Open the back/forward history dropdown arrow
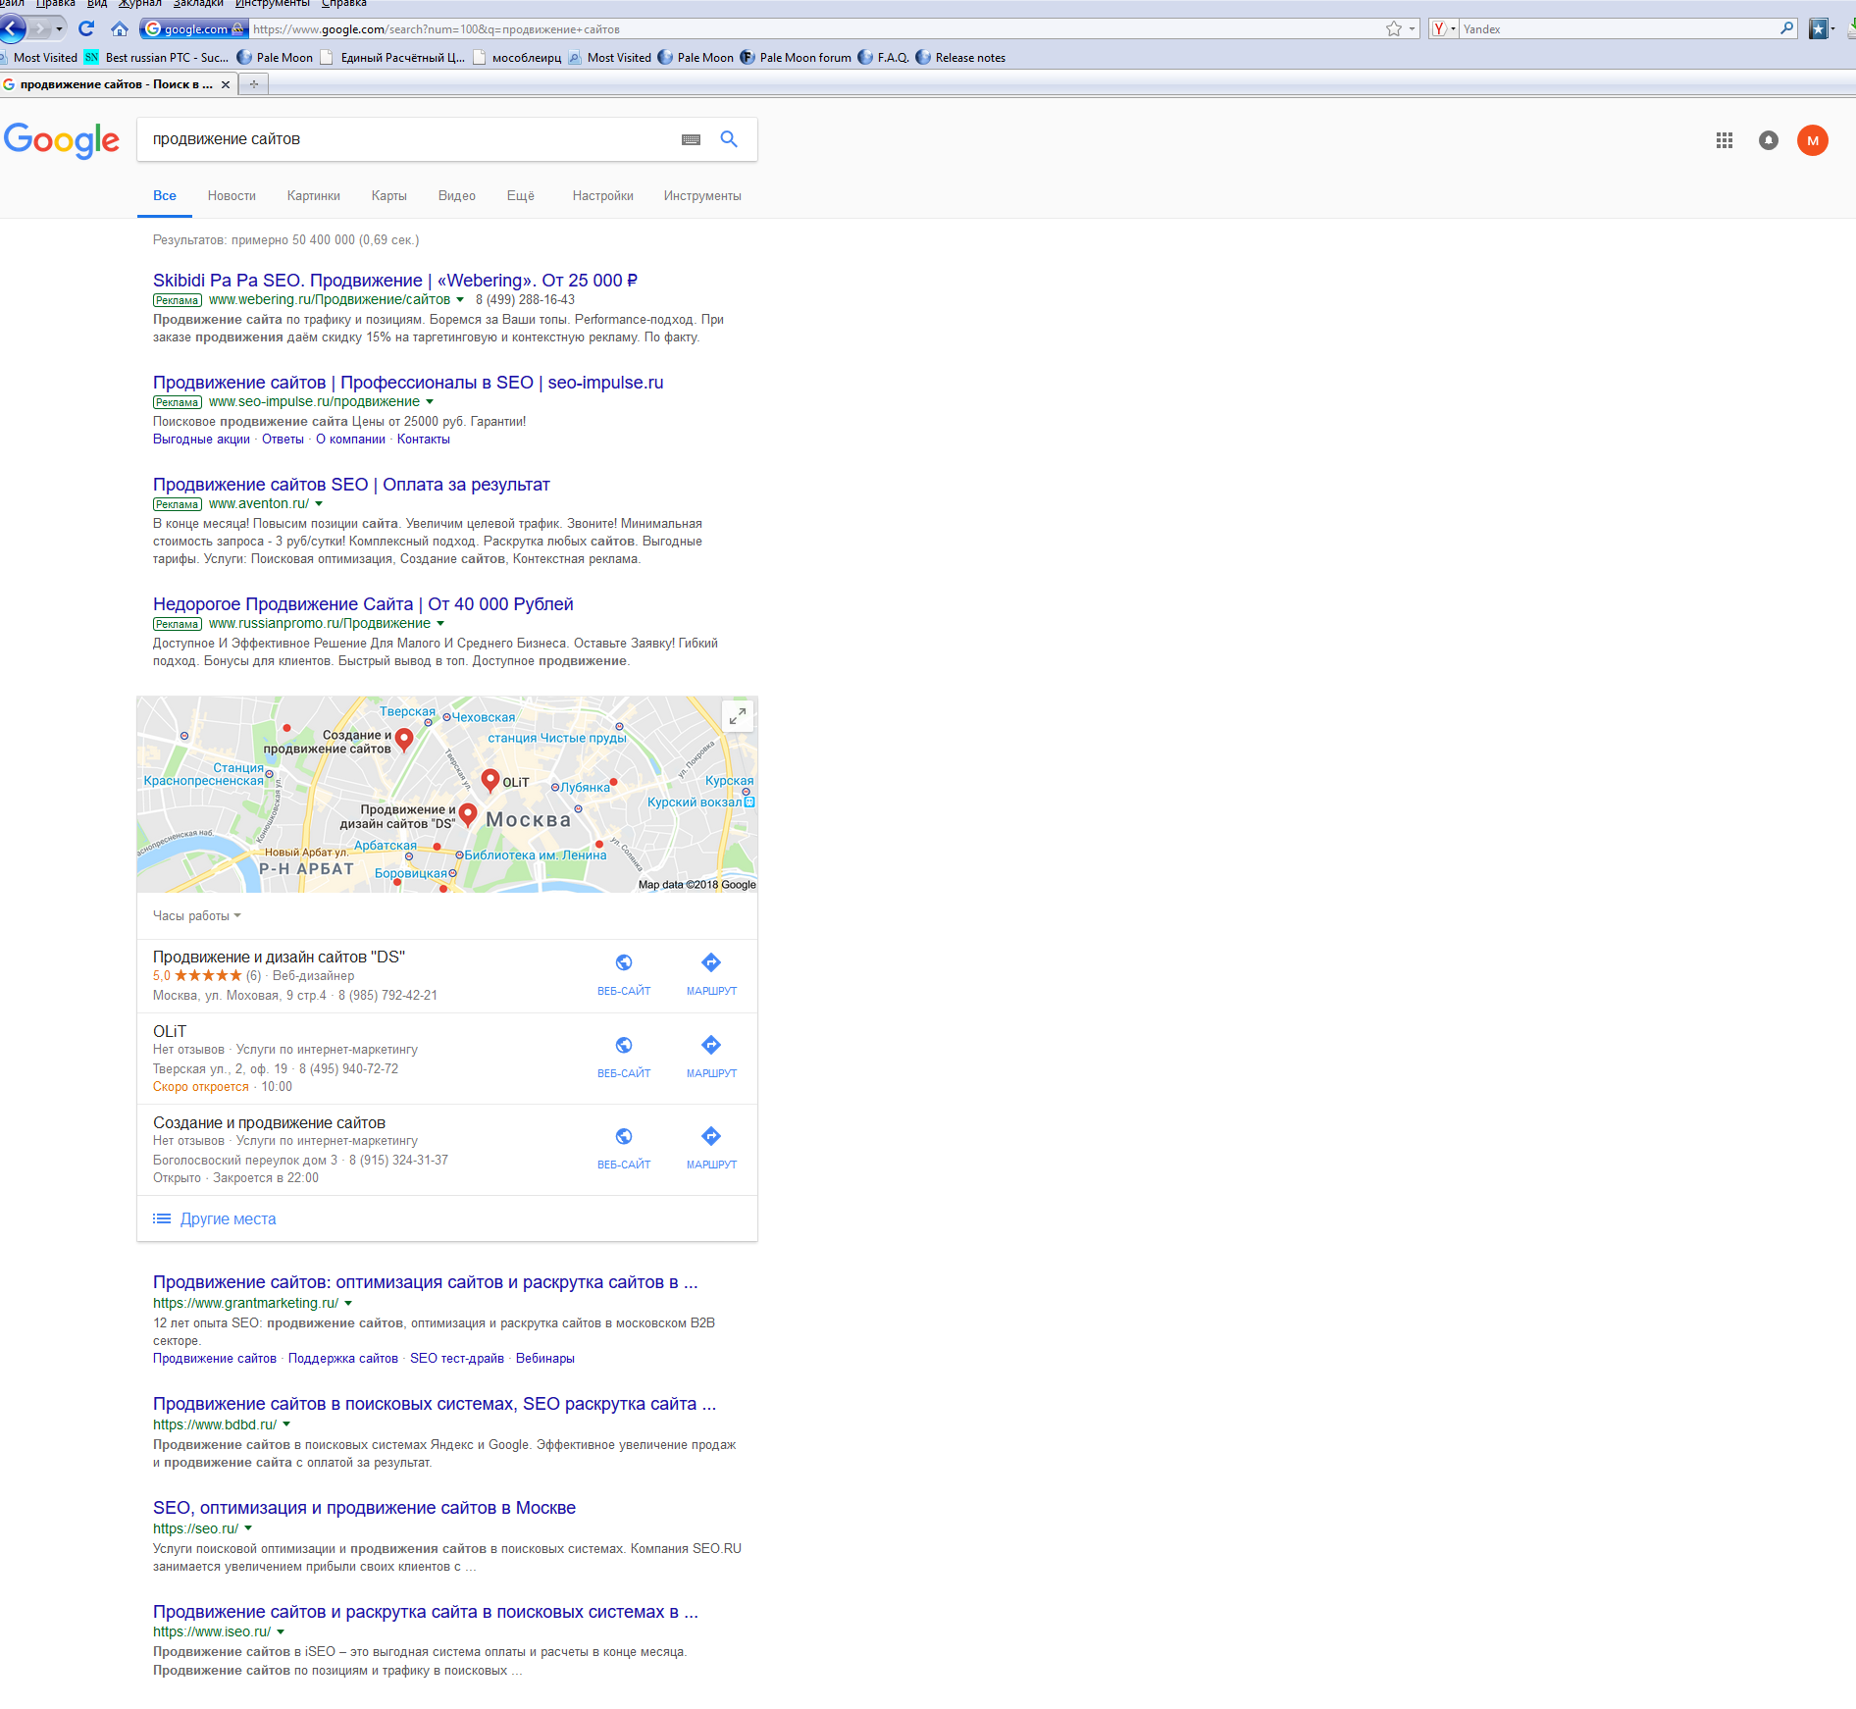Image resolution: width=1856 pixels, height=1709 pixels. [x=59, y=28]
